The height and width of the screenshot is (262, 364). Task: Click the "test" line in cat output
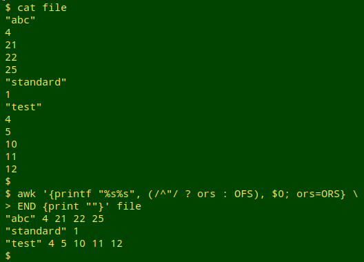click(23, 107)
